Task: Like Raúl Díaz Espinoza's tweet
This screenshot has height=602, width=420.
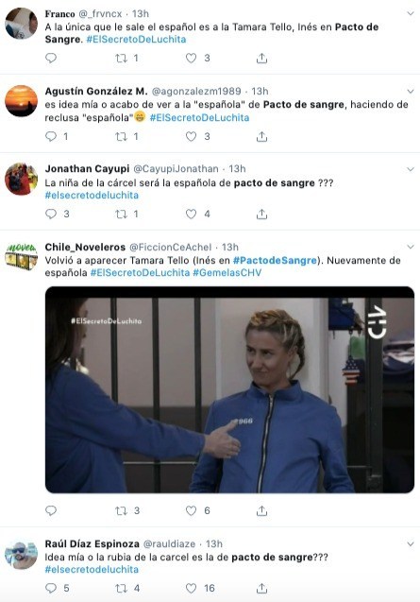Action: click(x=191, y=588)
